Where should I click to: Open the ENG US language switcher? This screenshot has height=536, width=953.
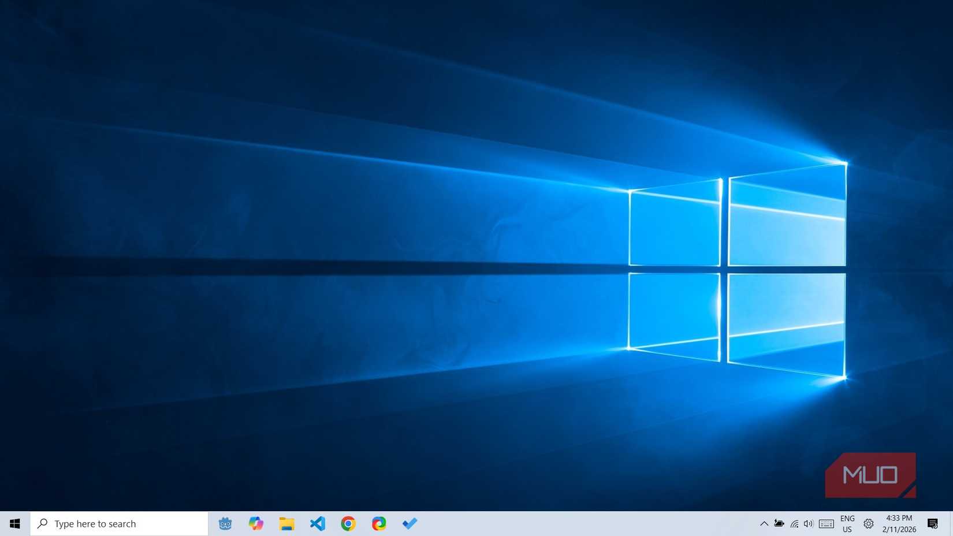click(x=847, y=523)
